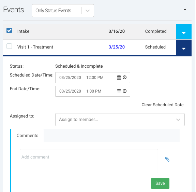Open the Assign to member dropdown
Screen dimensions: 196x192
coord(120,120)
